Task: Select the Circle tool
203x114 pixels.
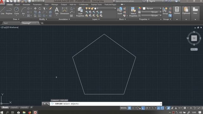Action: click(16, 10)
